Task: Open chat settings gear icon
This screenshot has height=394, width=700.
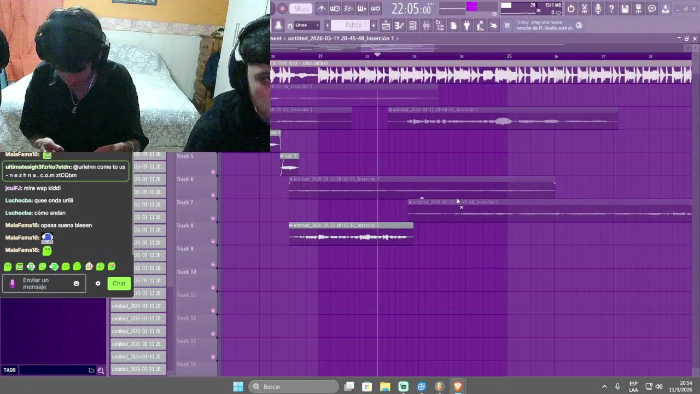Action: (x=98, y=283)
